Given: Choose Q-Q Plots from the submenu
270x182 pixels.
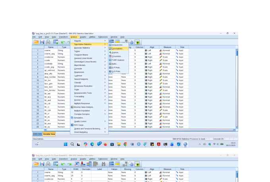Looking at the screenshot, I should (x=118, y=71).
